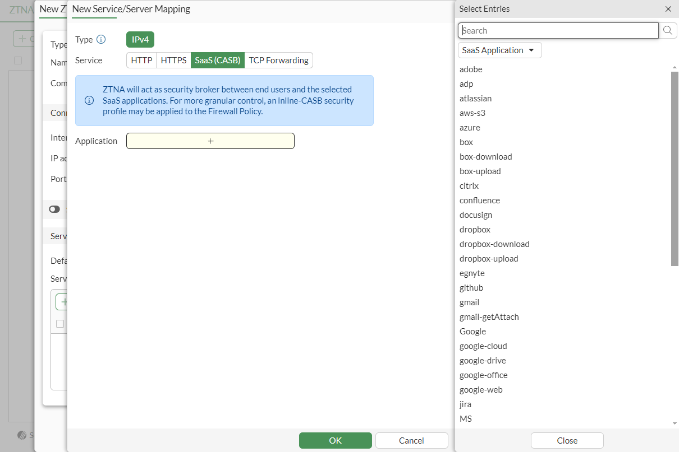Click the Cancel button
Screen dimensions: 679x452
(411, 440)
